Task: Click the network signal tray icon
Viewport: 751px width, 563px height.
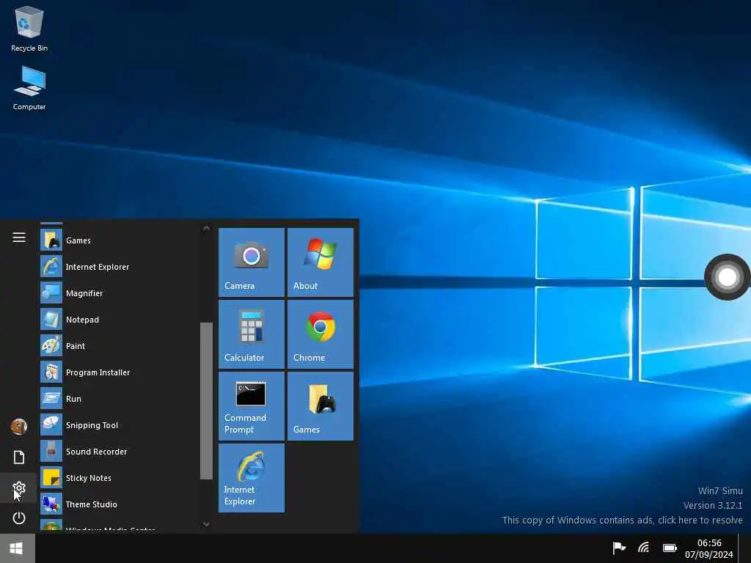Action: point(644,547)
